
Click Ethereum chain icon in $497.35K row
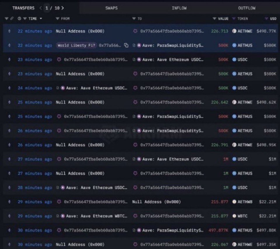(x=9, y=245)
